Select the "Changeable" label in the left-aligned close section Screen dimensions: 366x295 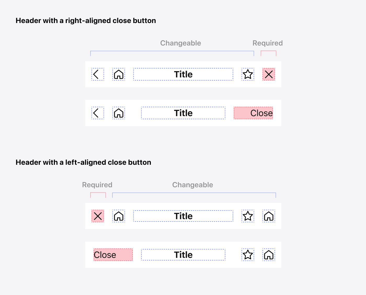(x=192, y=185)
